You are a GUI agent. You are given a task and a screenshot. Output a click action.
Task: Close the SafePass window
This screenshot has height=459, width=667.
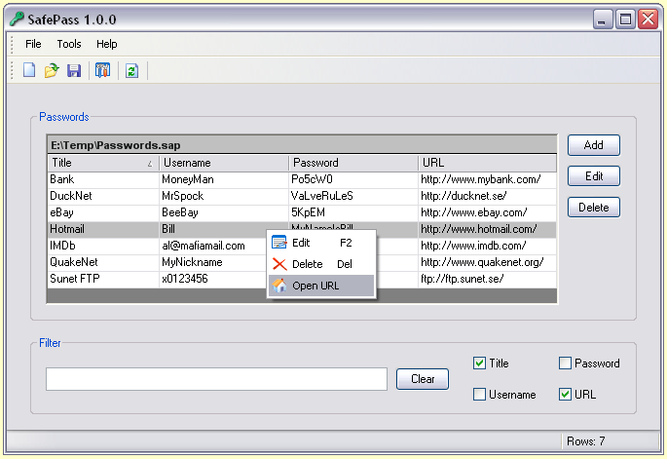648,19
